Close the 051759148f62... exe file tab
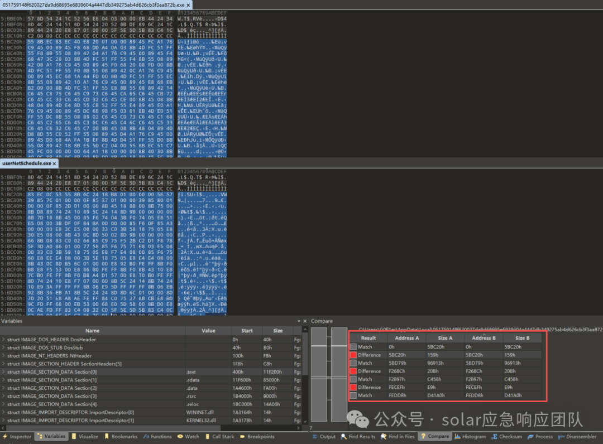 [188, 5]
